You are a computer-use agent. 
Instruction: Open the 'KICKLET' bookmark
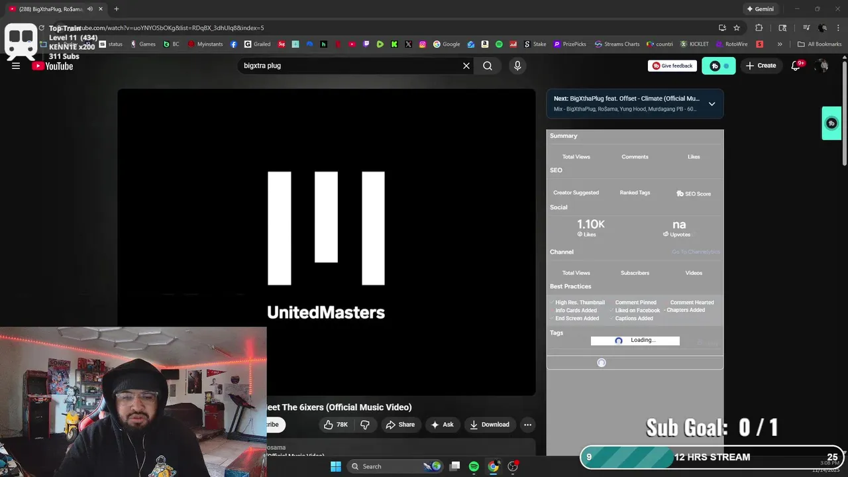click(x=694, y=44)
